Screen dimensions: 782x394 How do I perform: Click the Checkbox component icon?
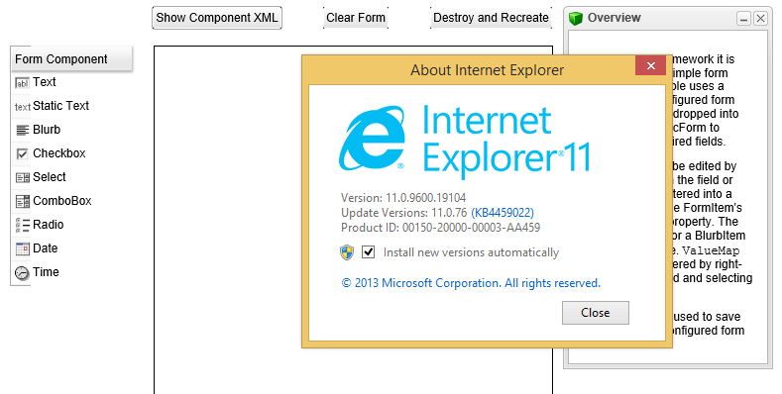[x=23, y=153]
